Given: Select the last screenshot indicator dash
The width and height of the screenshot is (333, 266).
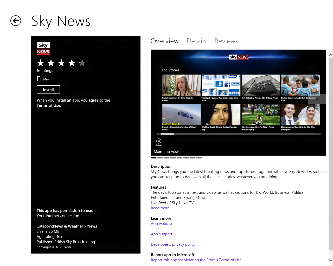Looking at the screenshot, I should click(x=199, y=158).
